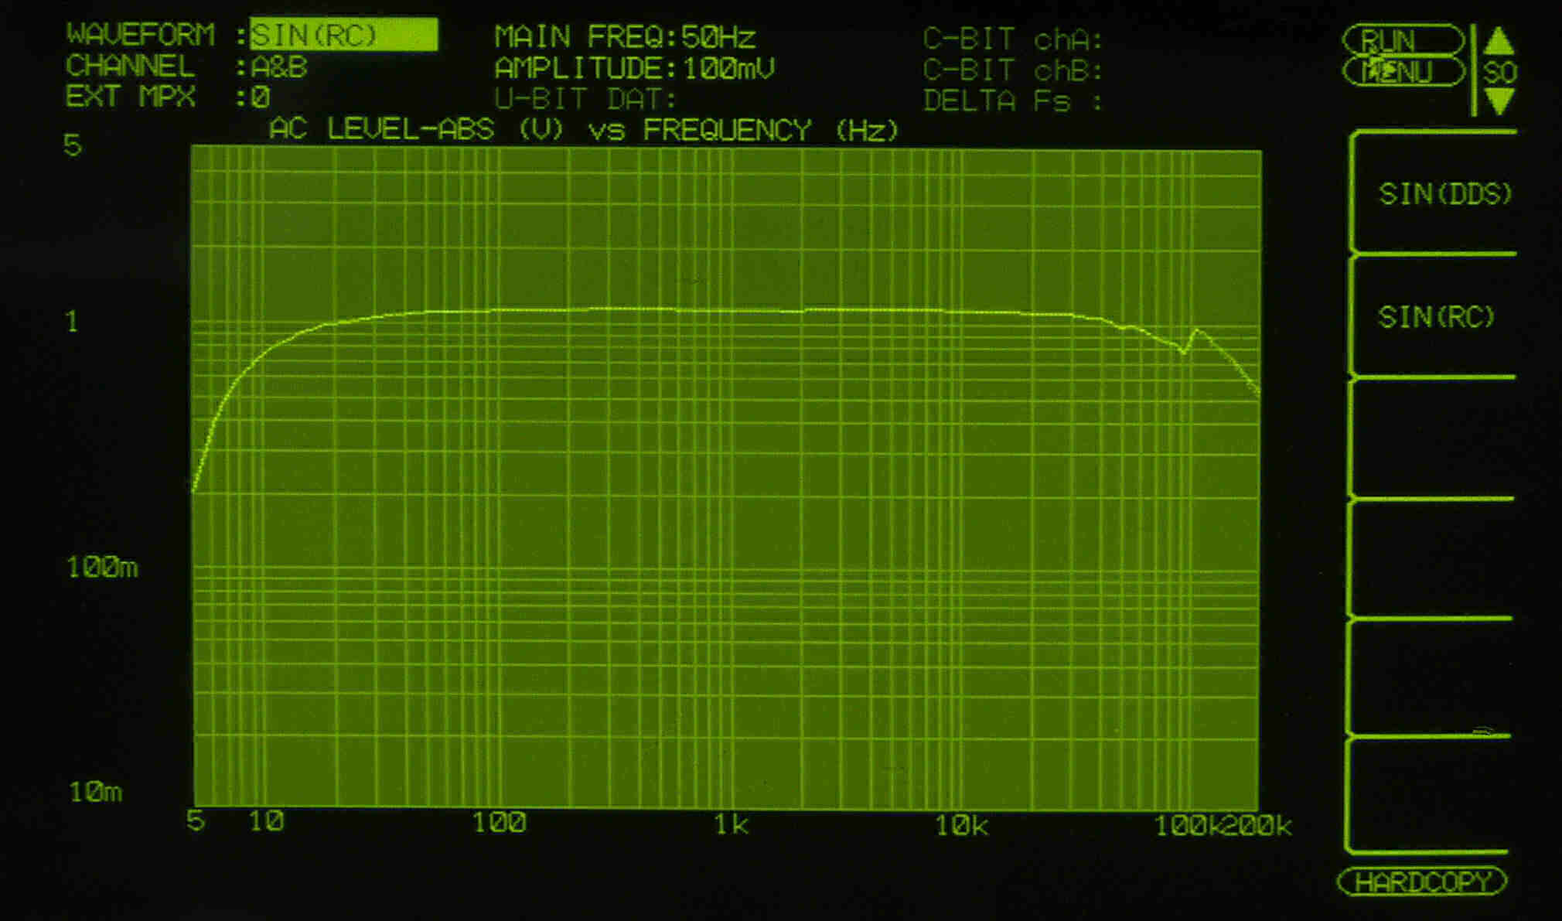
Task: Click the DELTA Fs field
Action: 1011,101
